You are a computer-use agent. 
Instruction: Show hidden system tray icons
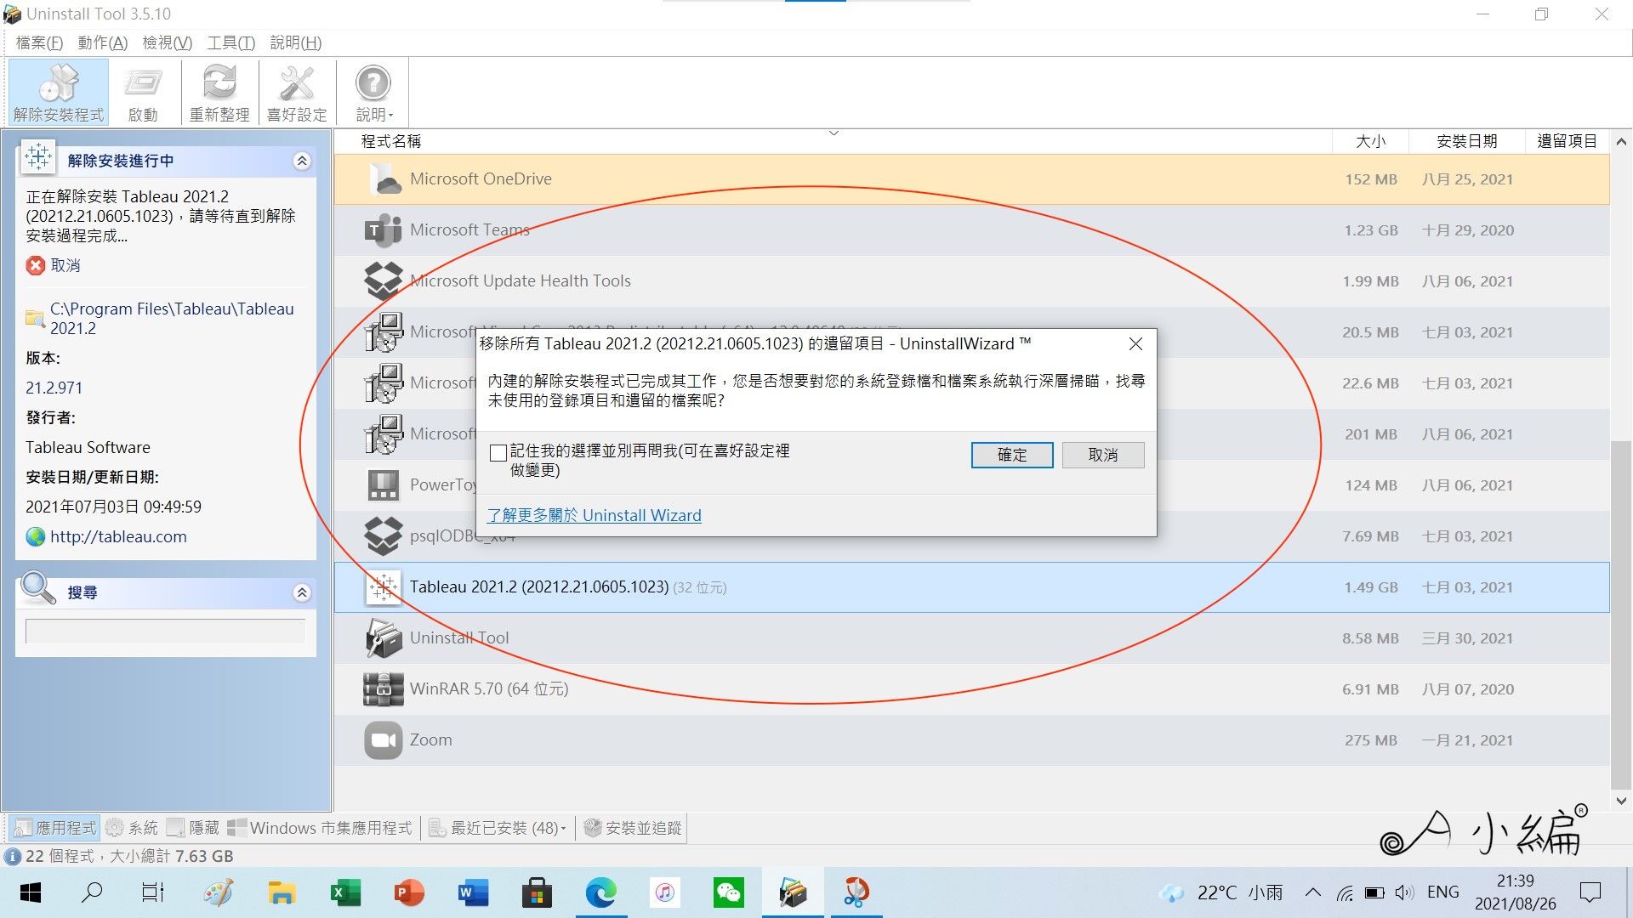pyautogui.click(x=1313, y=892)
